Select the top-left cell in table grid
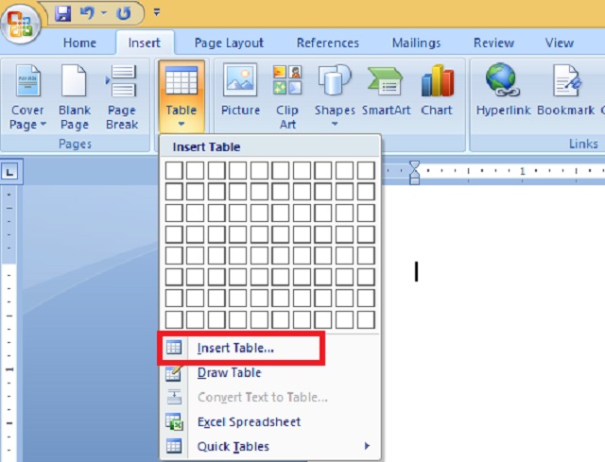 174,170
